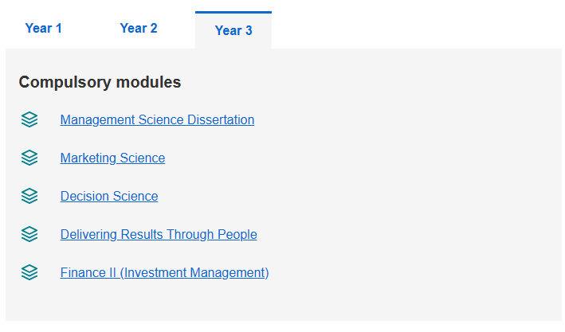Click the module icon beside Delivering Results Through People
Screen dimensions: 565x332
(x=29, y=234)
